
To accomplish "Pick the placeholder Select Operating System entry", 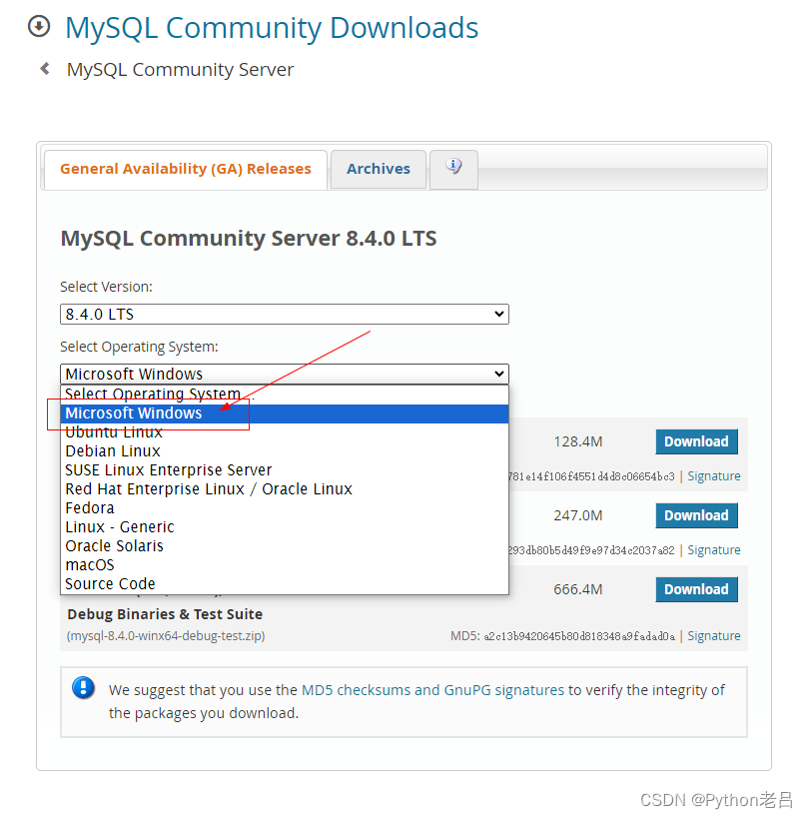I will tap(284, 395).
